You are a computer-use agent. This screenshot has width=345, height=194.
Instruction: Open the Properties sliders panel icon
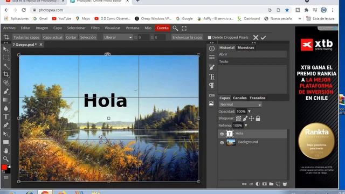[212, 58]
